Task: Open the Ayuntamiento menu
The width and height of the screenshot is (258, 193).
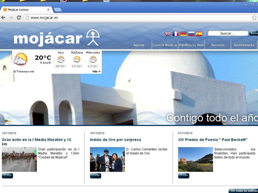Action: pos(244,45)
